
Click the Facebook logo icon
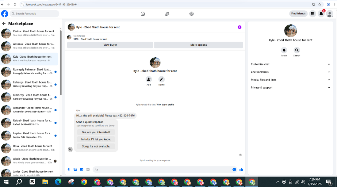point(5,13)
